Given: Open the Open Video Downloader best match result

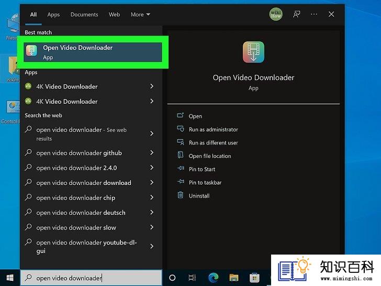Looking at the screenshot, I should point(93,52).
